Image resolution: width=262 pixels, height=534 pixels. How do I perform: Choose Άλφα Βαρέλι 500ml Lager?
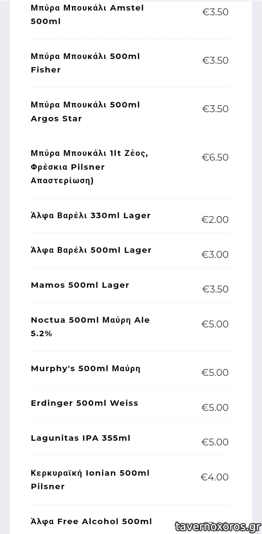(91, 250)
